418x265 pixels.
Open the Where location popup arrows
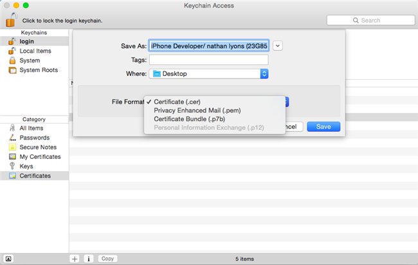click(264, 73)
